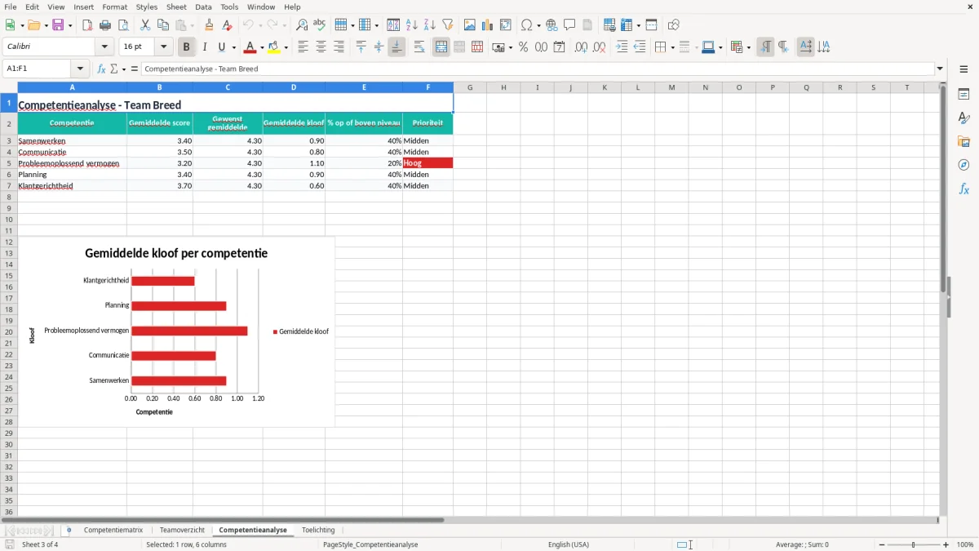
Task: Click the Save document icon
Action: [x=58, y=25]
